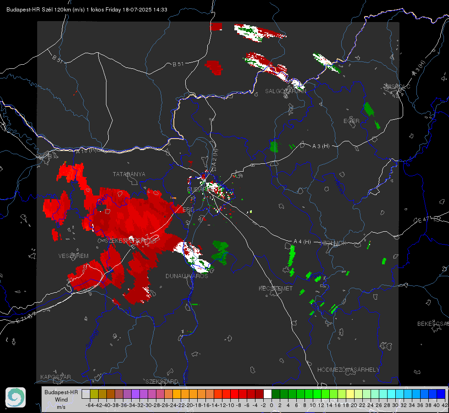This screenshot has height=413, width=449.
Task: Click the Budapest-HR Wind m/s legend title
Action: 61,400
